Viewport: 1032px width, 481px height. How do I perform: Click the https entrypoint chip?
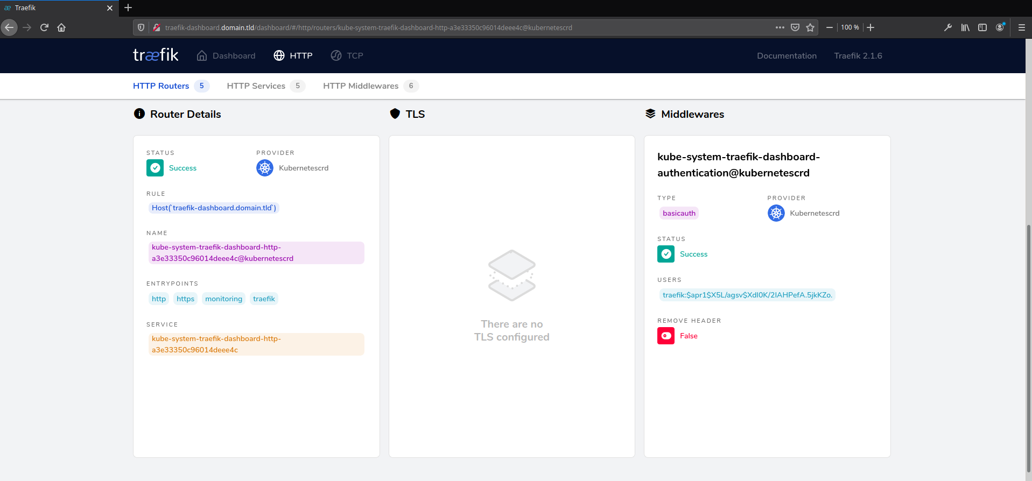click(x=185, y=299)
